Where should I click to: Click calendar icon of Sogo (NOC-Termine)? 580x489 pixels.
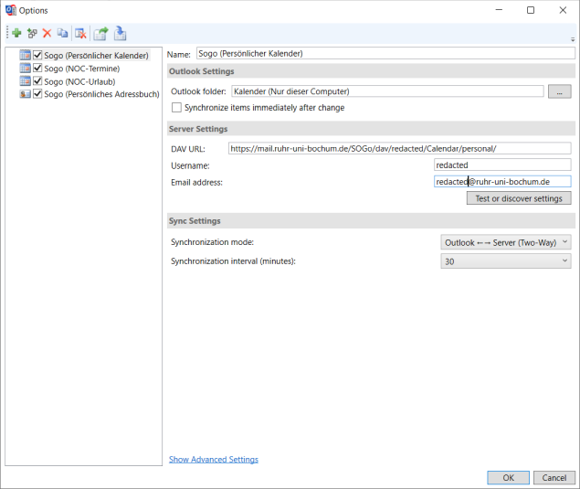(x=26, y=68)
